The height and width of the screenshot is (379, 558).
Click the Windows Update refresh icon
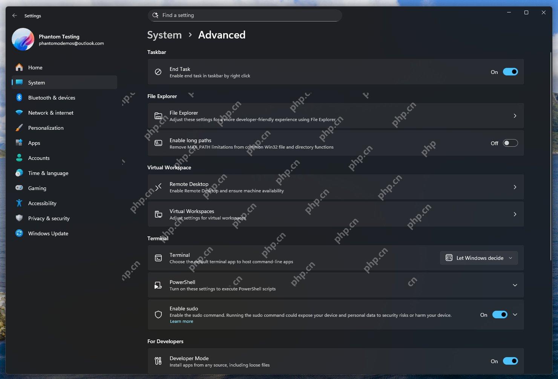click(x=19, y=233)
